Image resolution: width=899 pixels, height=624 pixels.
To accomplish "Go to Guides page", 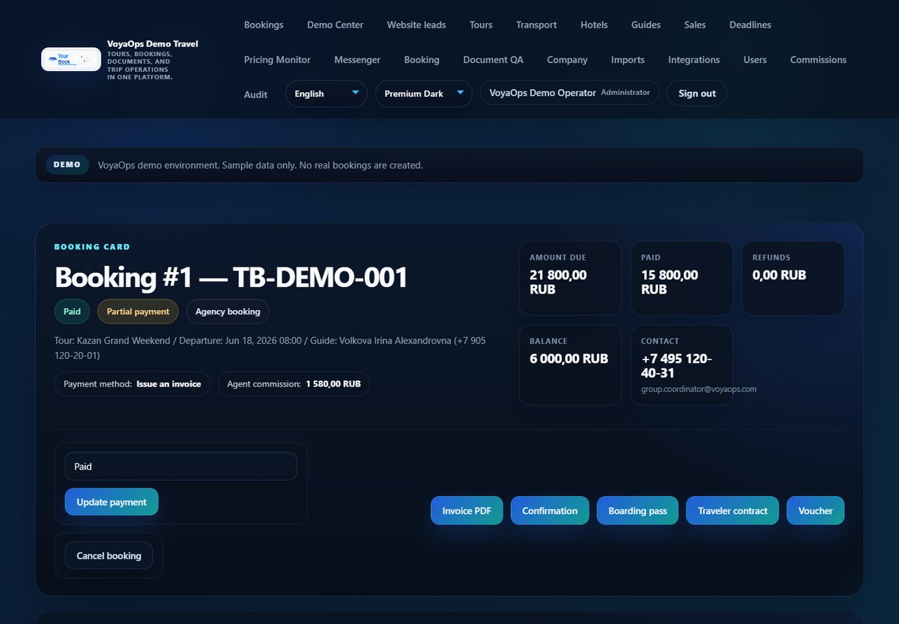I will coord(646,25).
